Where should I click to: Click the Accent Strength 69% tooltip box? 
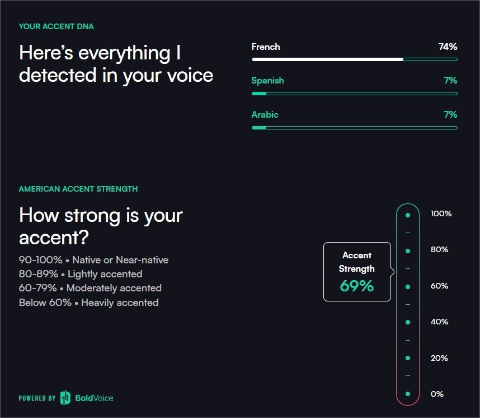[x=357, y=272]
